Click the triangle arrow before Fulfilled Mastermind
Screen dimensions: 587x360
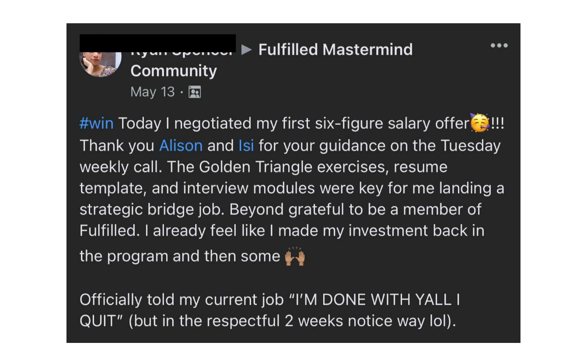pyautogui.click(x=247, y=50)
